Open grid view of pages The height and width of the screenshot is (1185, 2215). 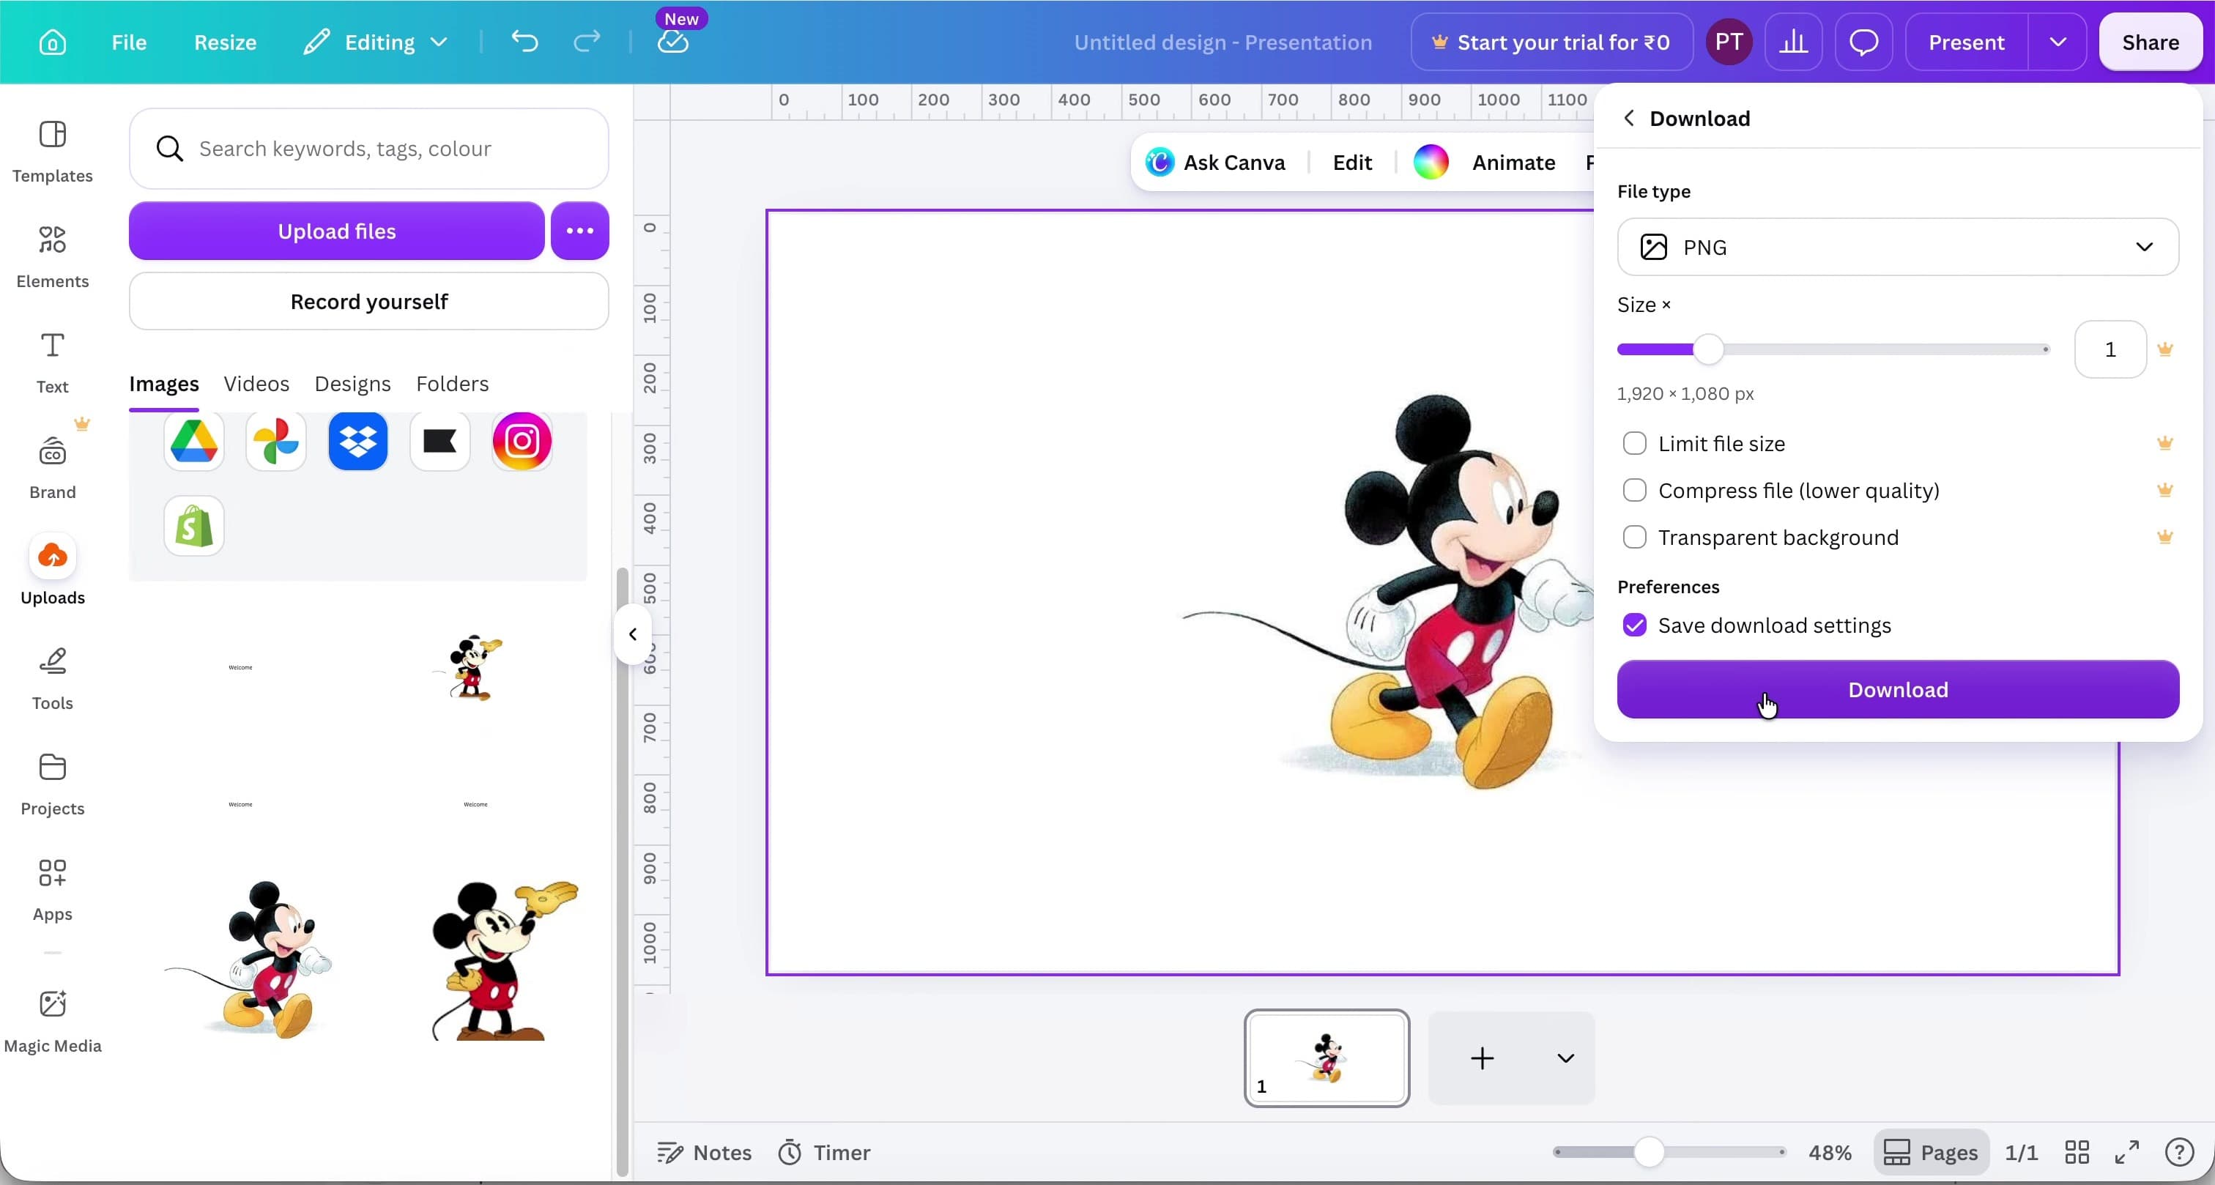2077,1151
